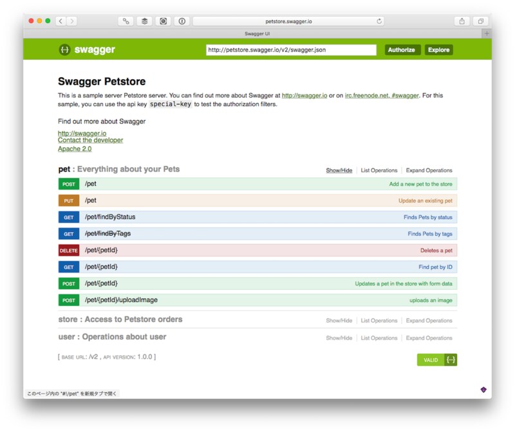
Task: Click the Safari back arrow button
Action: (61, 21)
